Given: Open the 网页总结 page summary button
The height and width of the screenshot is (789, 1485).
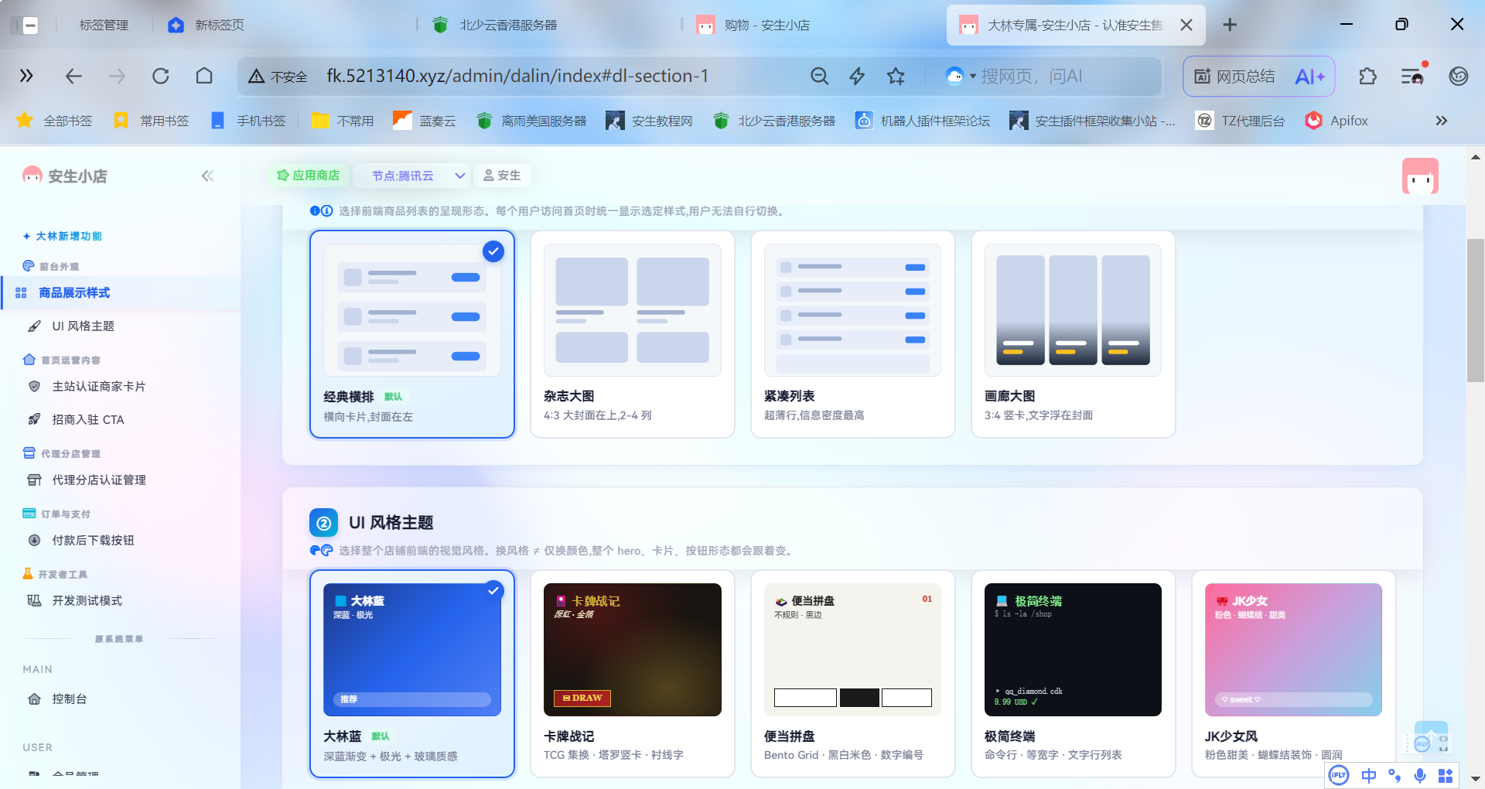Looking at the screenshot, I should click(x=1234, y=76).
